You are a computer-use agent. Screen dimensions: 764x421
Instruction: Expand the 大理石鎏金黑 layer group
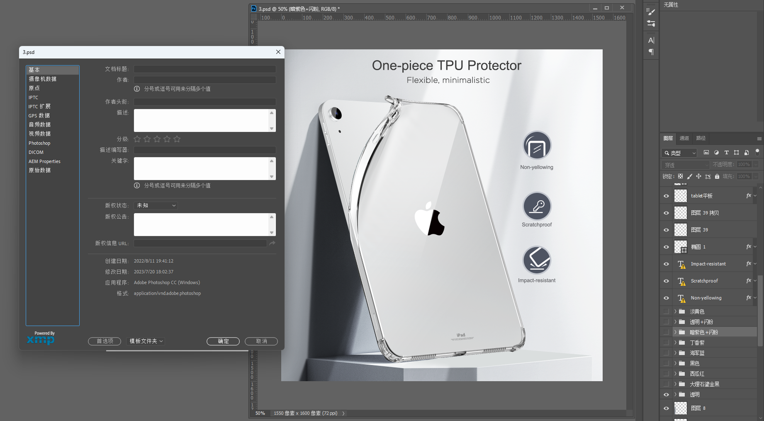[675, 384]
